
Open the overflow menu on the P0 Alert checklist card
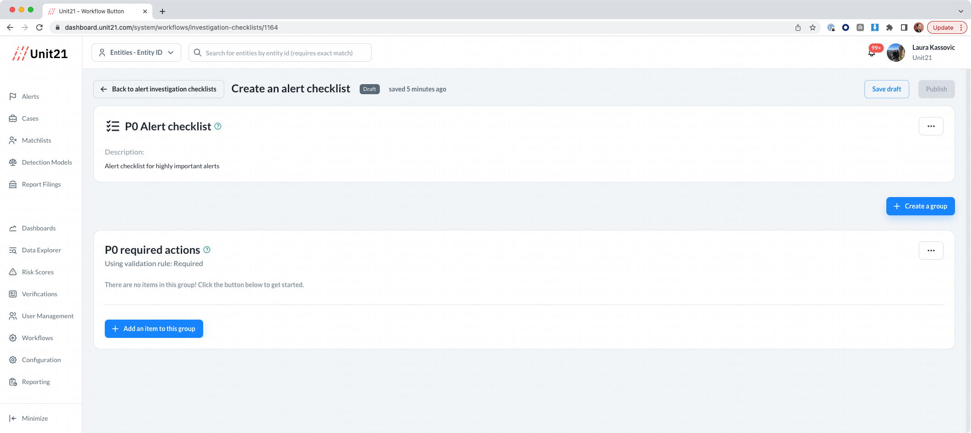tap(931, 126)
